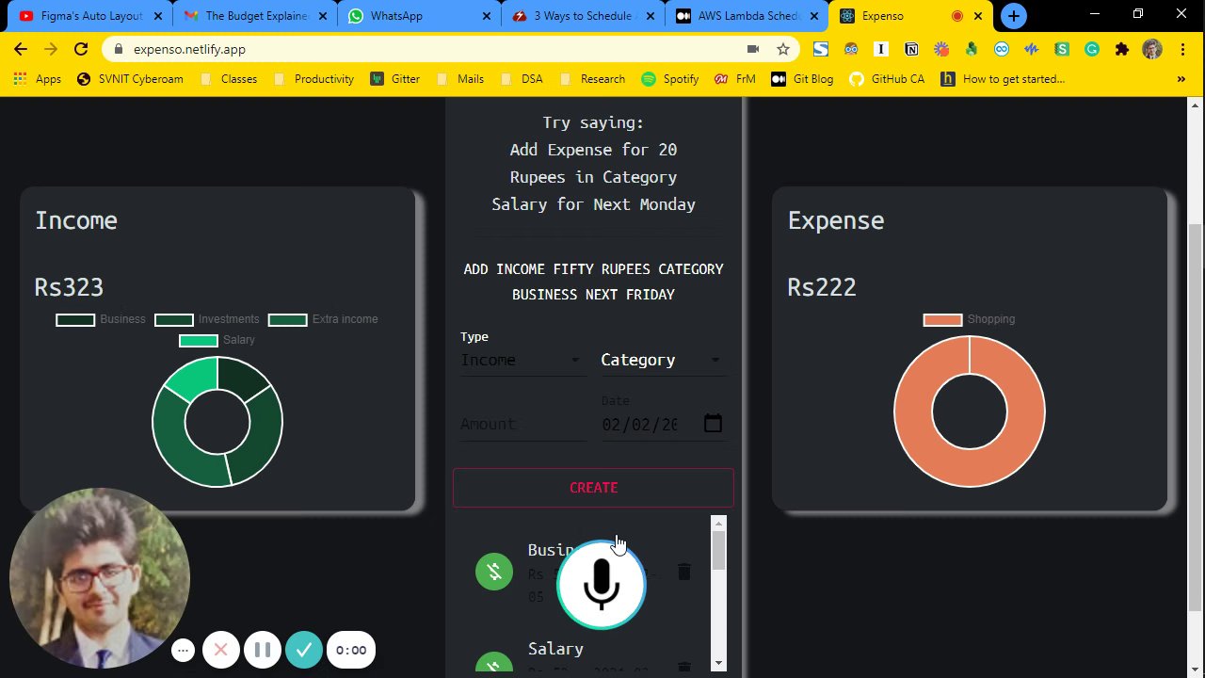Screen dimensions: 1205x678
Task: Click the blue infinity extension icon
Action: (1002, 49)
